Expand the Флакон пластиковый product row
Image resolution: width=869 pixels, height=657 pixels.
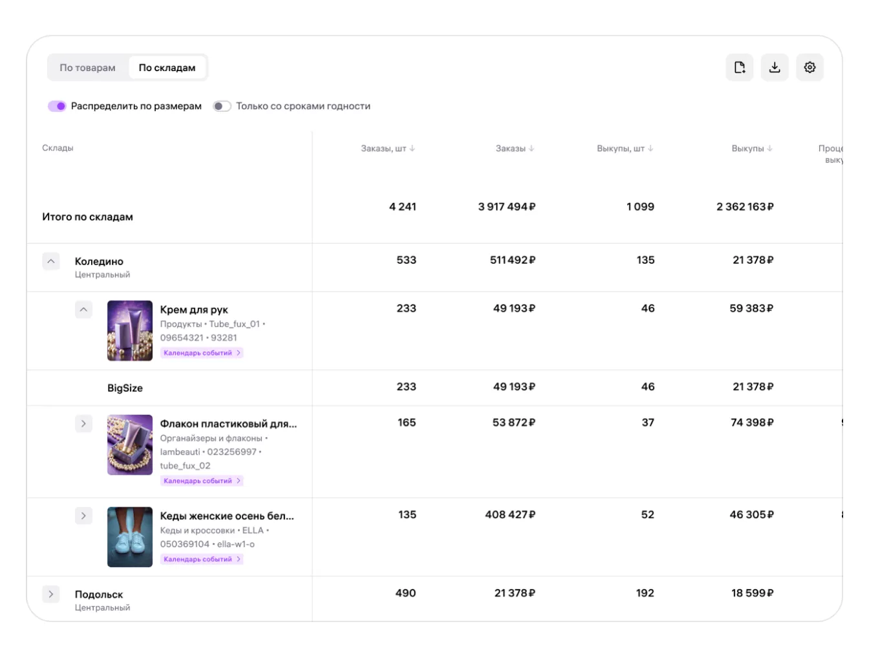click(83, 424)
